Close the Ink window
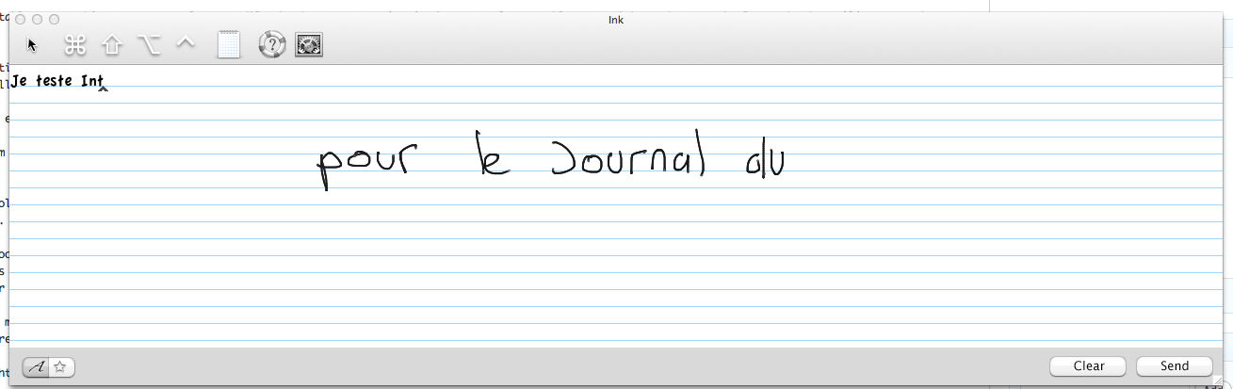This screenshot has height=389, width=1233. 21,19
